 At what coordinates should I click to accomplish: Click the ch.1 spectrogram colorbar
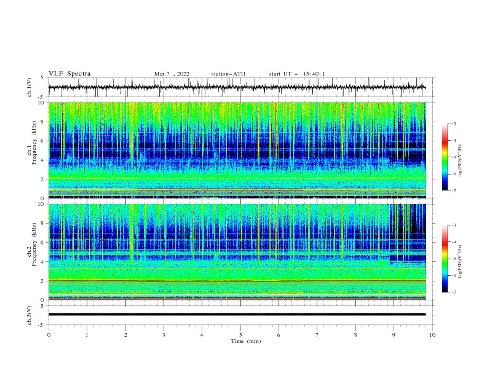pos(445,157)
